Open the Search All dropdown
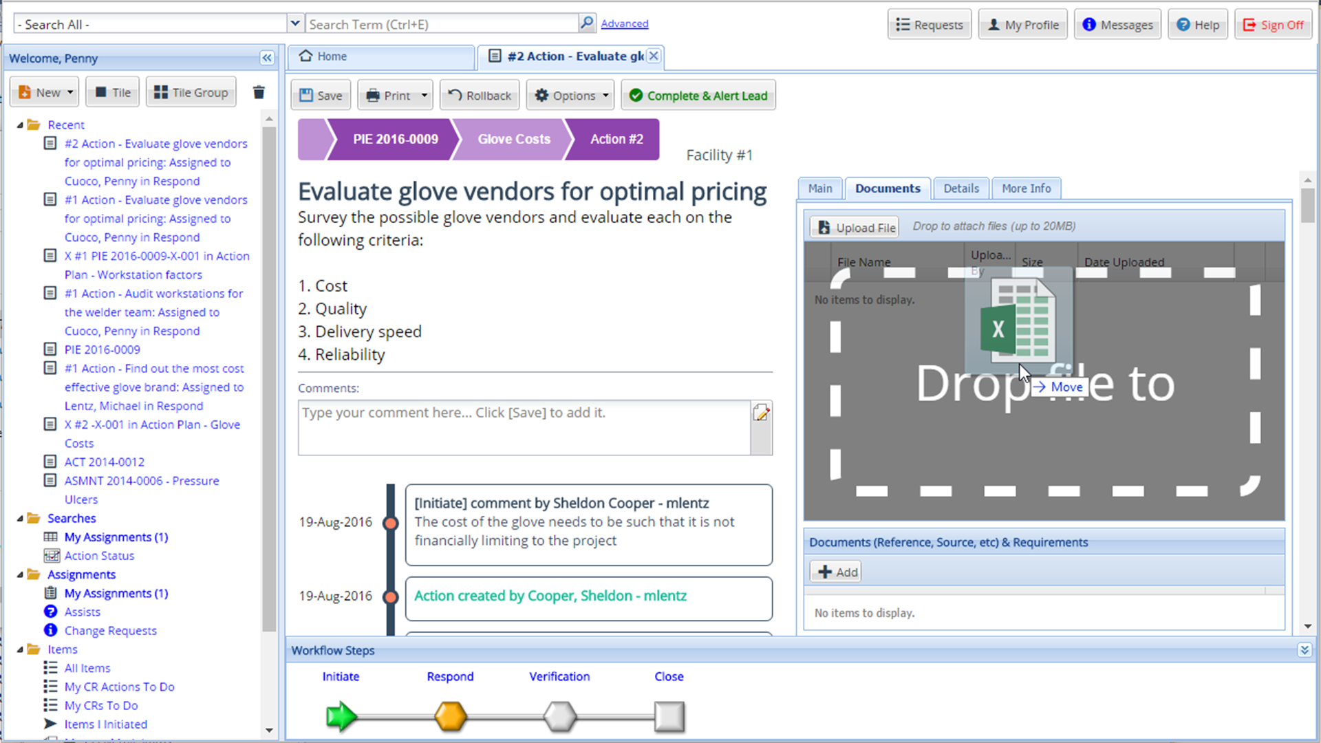Screen dimensions: 1321x743 tap(295, 23)
